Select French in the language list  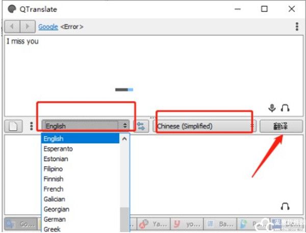click(80, 189)
